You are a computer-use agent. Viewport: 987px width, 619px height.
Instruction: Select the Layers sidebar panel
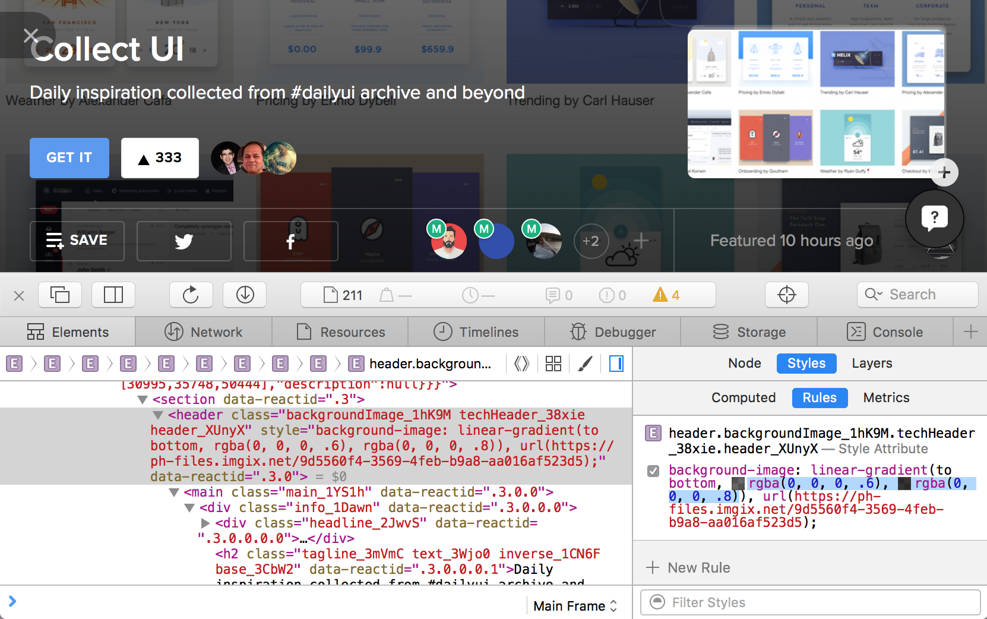(x=872, y=364)
